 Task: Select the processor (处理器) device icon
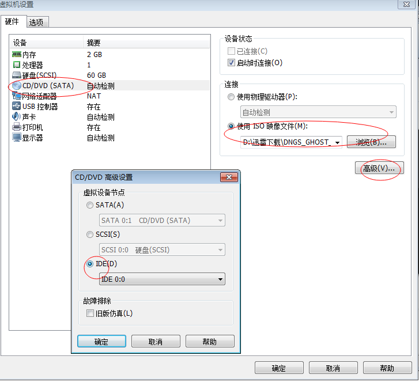16,65
